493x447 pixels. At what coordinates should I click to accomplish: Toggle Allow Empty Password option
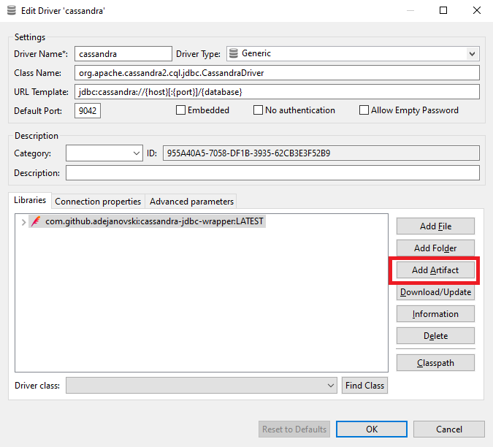[364, 110]
